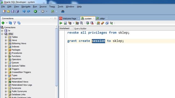Image resolution: width=175 pixels, height=98 pixels.
Task: Open a file with the folder icon
Action: coord(8,11)
